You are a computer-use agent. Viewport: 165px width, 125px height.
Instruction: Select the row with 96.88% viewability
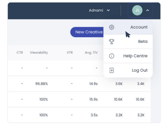coord(79,84)
